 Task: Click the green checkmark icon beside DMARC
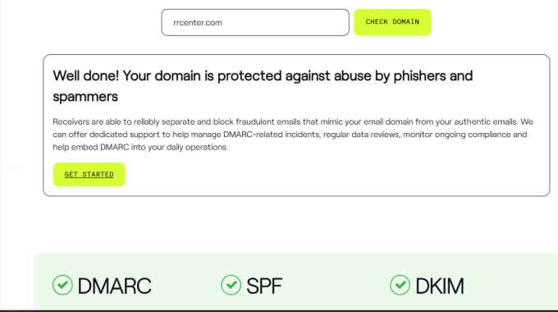coord(62,285)
